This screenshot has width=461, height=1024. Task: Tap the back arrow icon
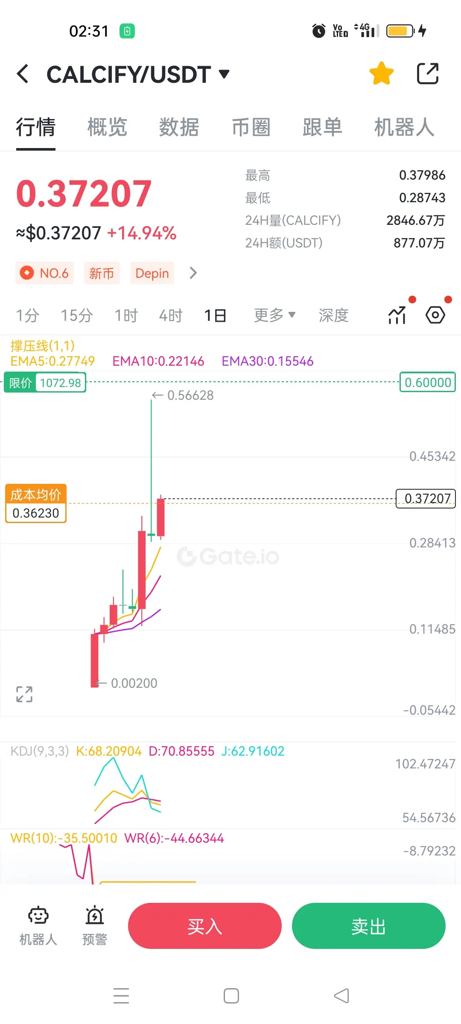point(23,74)
